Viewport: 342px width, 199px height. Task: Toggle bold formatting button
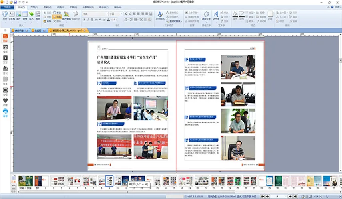tap(85, 19)
